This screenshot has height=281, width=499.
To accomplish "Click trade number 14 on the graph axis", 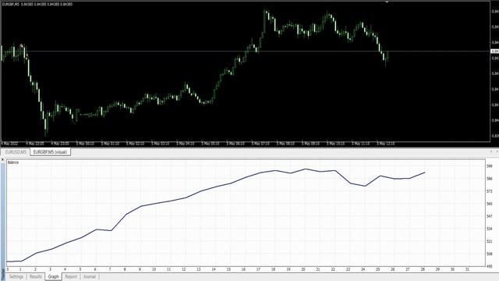I will point(214,269).
